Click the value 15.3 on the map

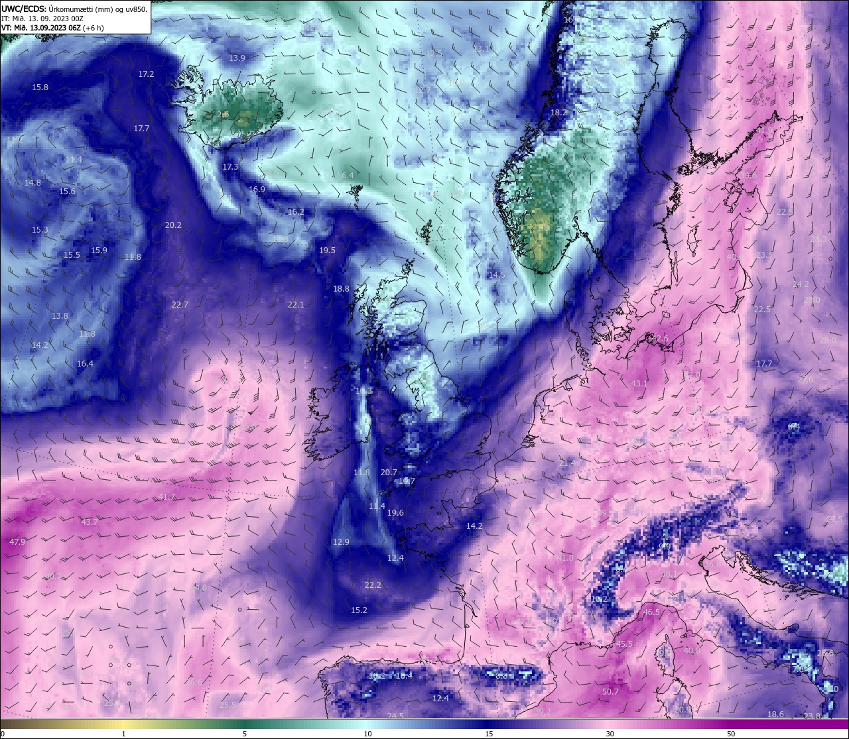pos(40,230)
